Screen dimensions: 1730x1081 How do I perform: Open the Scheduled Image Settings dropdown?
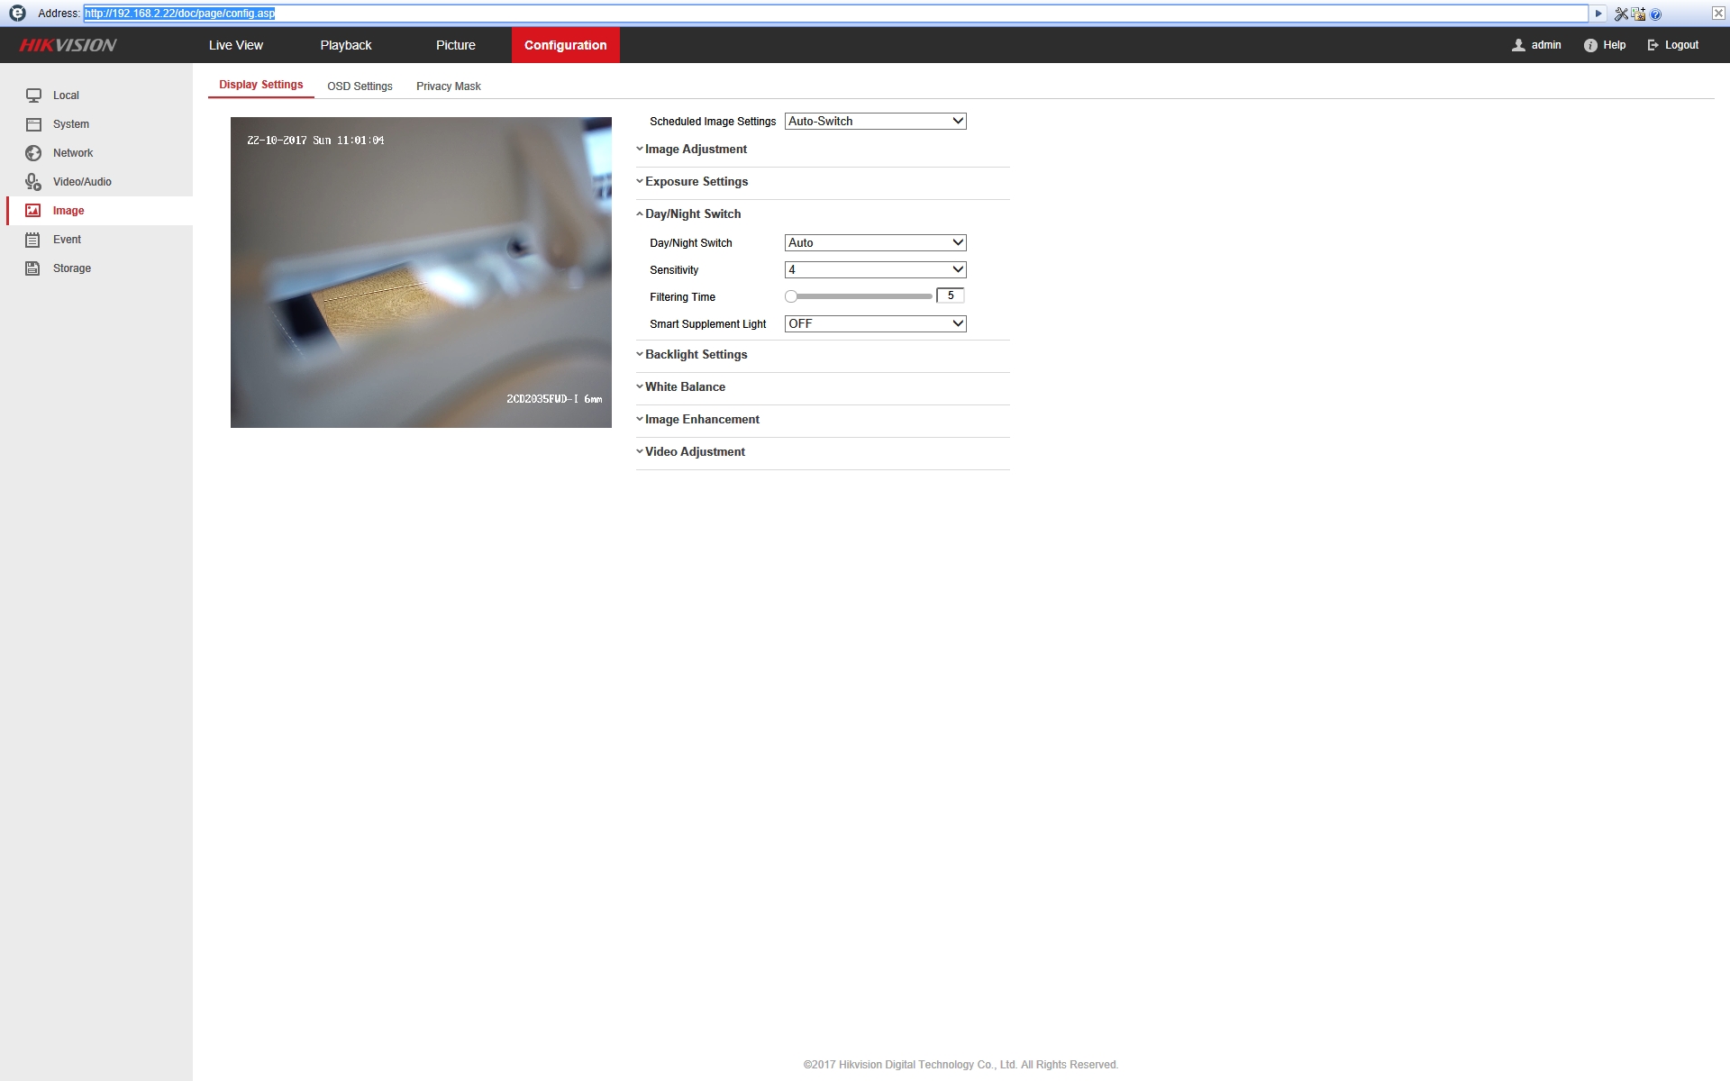(875, 121)
